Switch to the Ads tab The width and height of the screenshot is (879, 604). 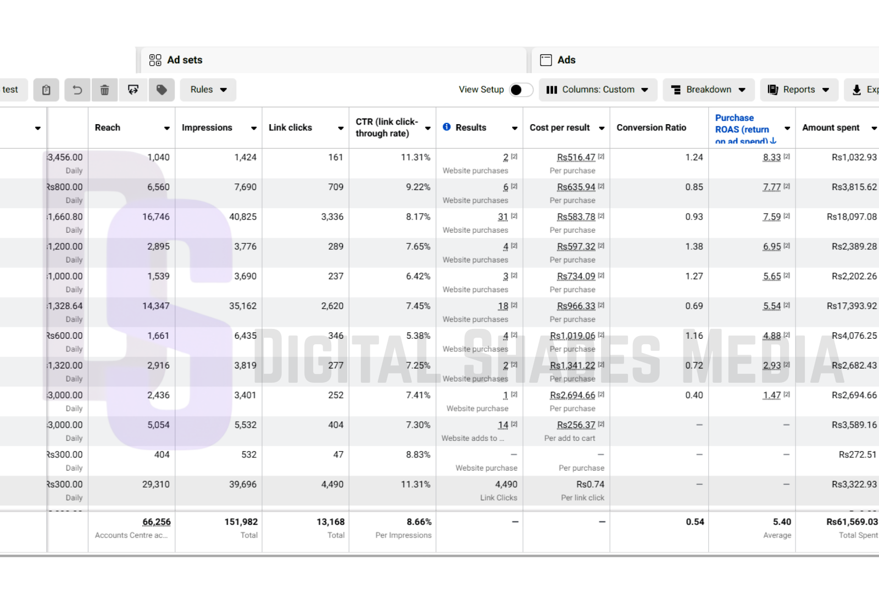point(566,60)
